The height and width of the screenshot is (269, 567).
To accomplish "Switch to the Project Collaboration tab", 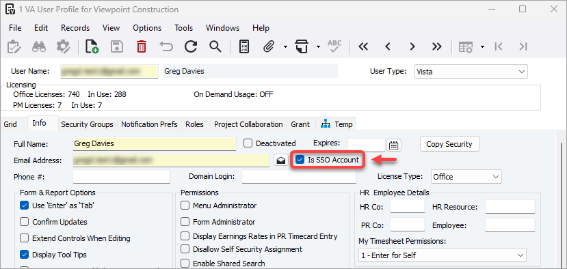I will point(248,124).
